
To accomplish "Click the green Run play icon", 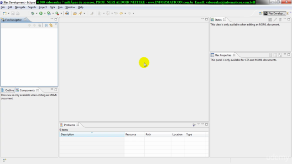I will pyautogui.click(x=41, y=13).
